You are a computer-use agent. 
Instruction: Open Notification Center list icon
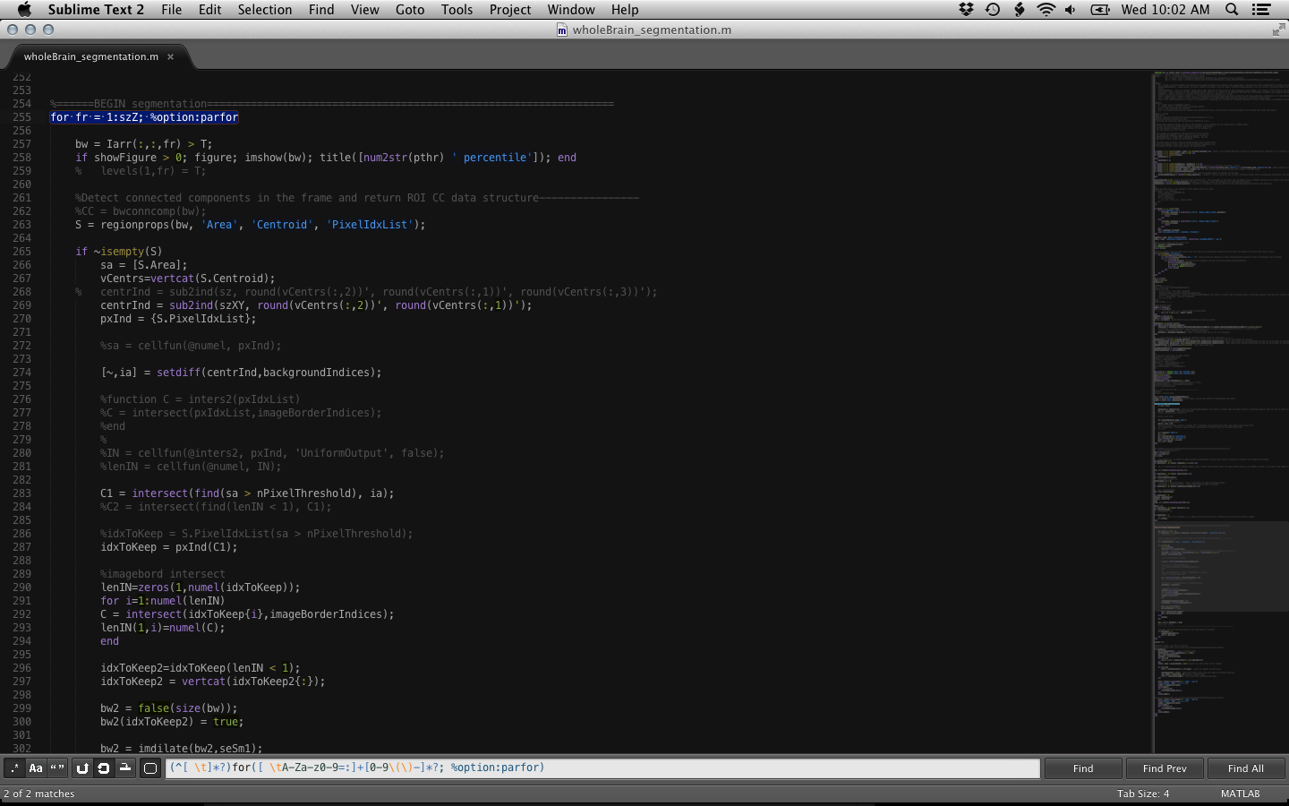click(x=1261, y=9)
